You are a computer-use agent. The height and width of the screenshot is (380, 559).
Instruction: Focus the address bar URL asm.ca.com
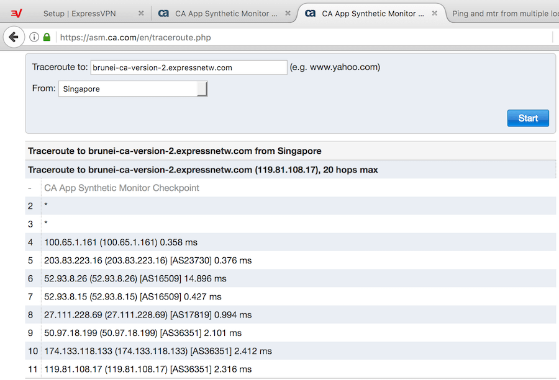click(x=135, y=37)
